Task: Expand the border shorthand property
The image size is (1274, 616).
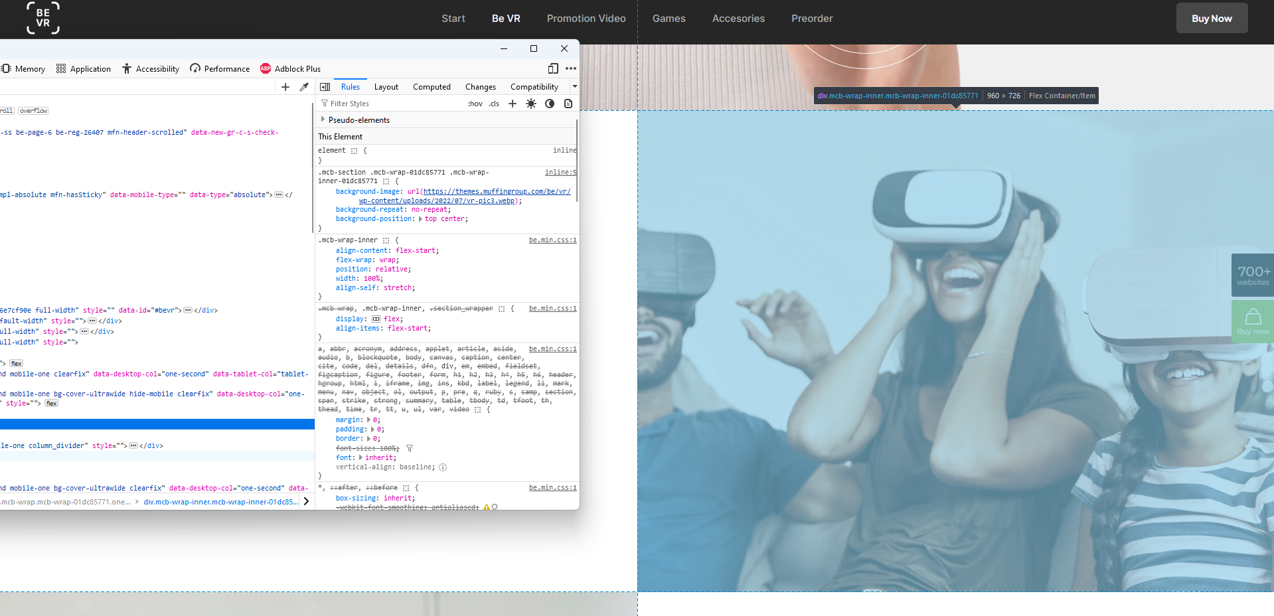Action: 369,439
